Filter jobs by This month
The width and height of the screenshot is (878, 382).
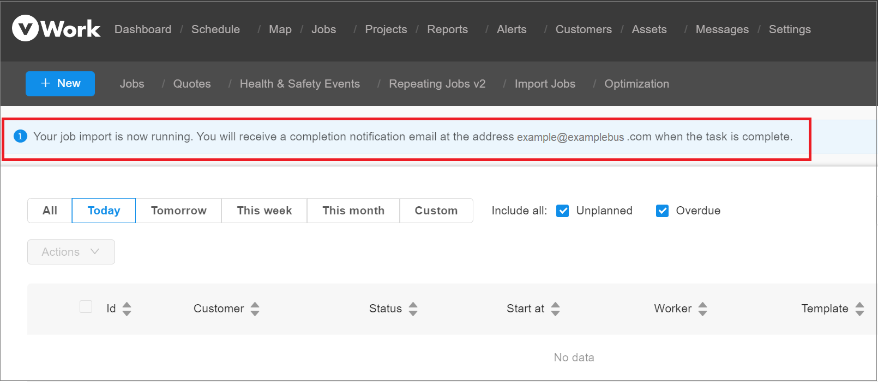(x=353, y=211)
